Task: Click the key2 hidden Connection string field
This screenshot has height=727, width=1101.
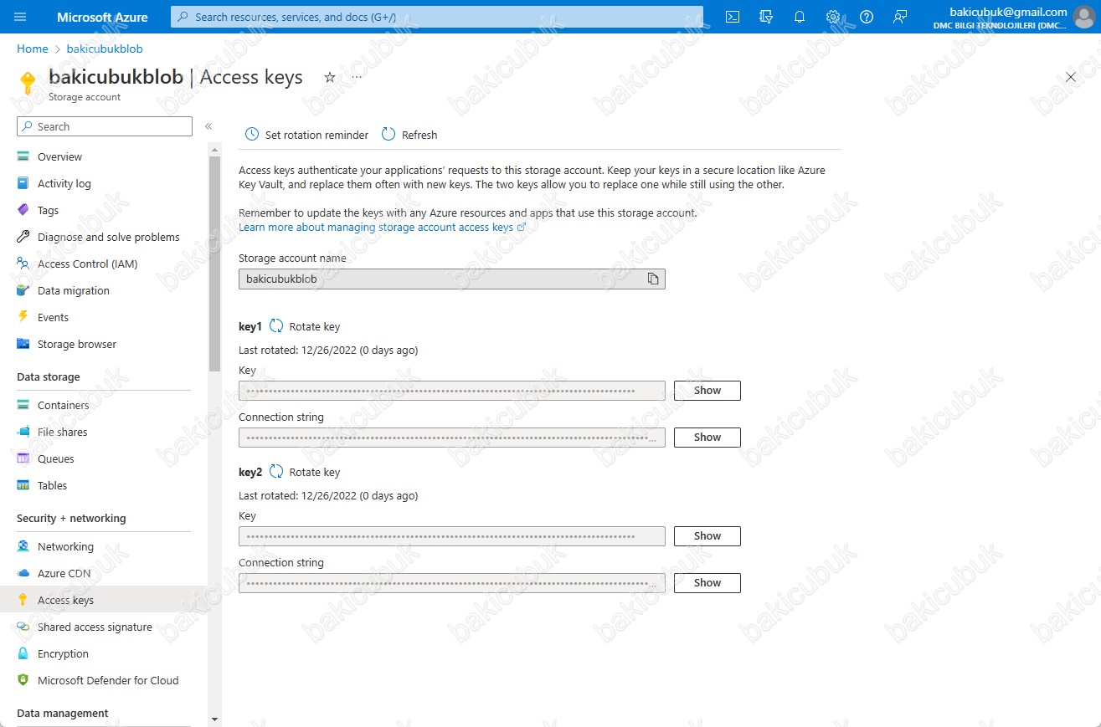Action: (x=452, y=583)
